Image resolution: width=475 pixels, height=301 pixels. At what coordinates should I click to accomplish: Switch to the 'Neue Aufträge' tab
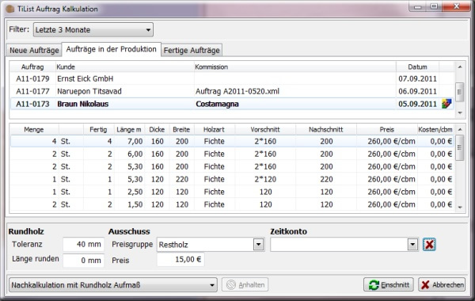(34, 51)
